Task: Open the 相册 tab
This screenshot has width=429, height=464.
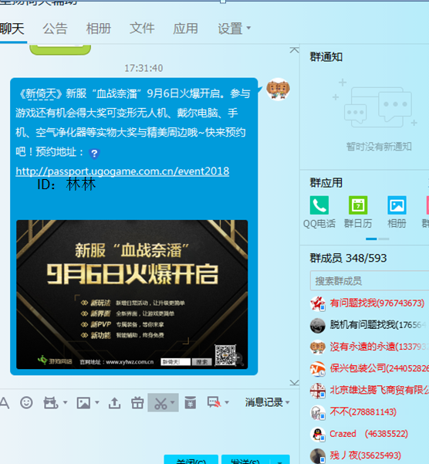Action: coord(99,29)
